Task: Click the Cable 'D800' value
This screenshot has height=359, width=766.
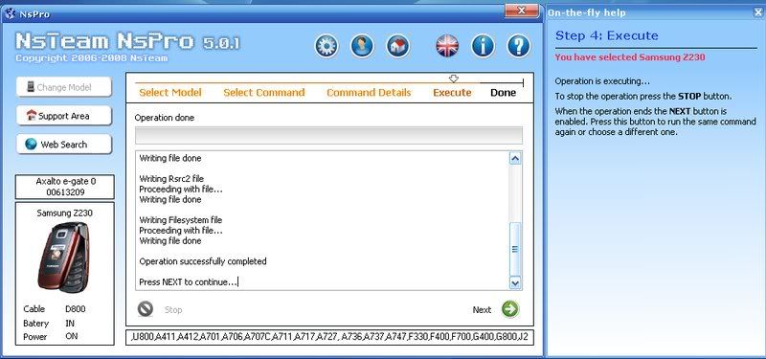Action: 76,309
